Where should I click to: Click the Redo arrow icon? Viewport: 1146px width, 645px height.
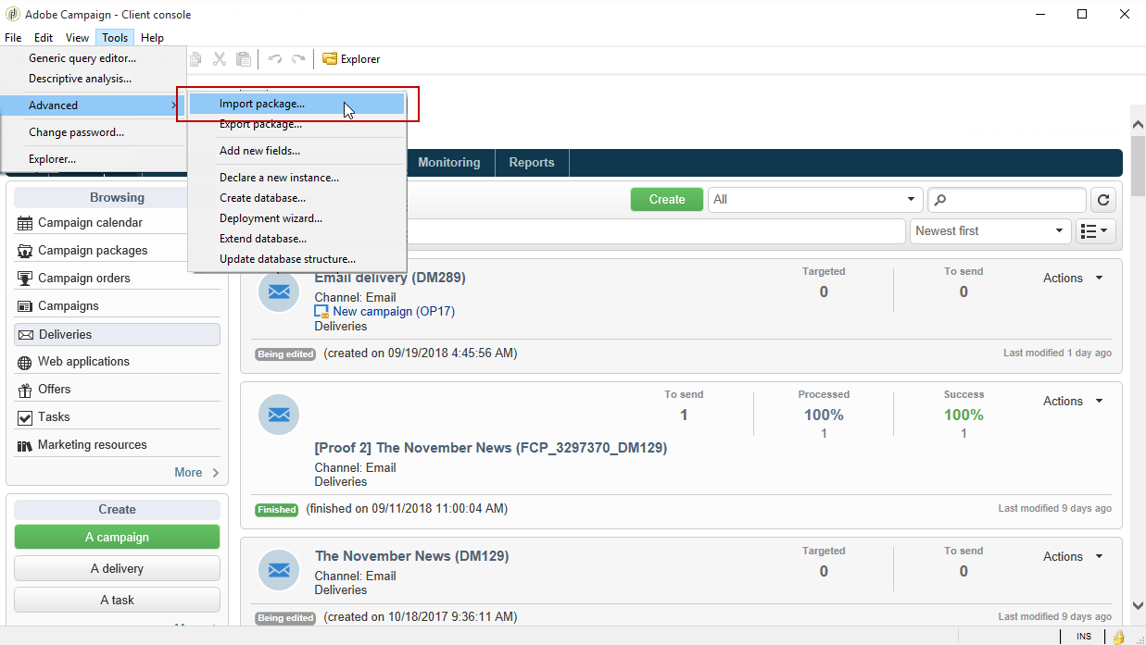pos(298,59)
